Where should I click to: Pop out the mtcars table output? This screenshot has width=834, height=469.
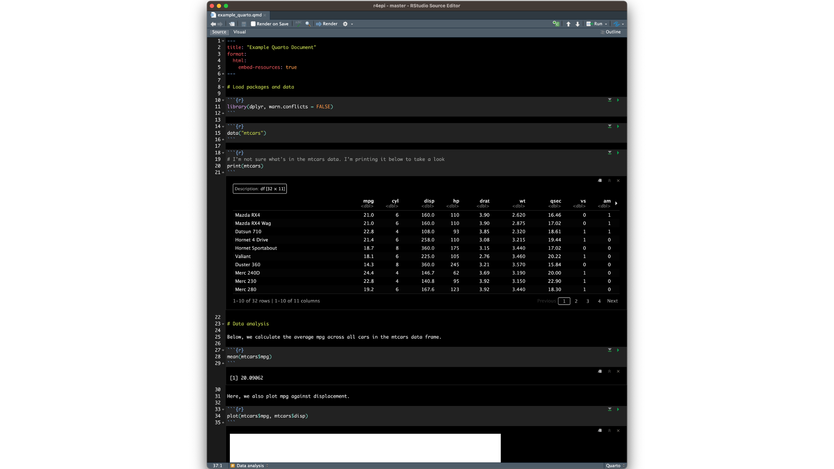tap(600, 181)
